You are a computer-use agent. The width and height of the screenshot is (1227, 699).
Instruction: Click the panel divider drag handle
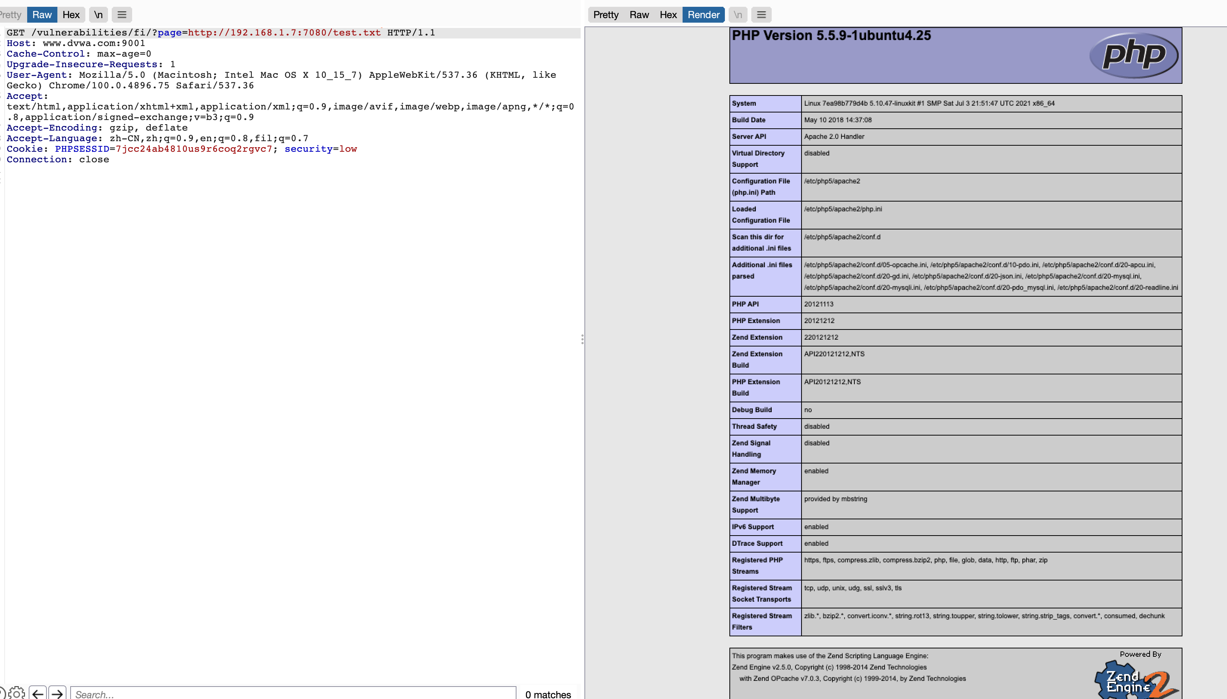582,339
